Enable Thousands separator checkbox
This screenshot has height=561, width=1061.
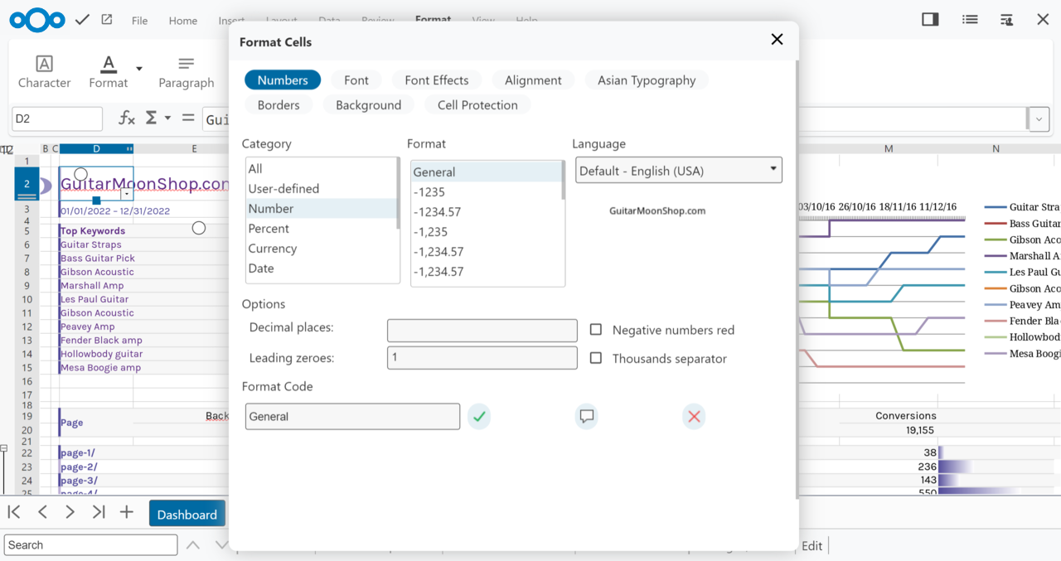coord(595,358)
